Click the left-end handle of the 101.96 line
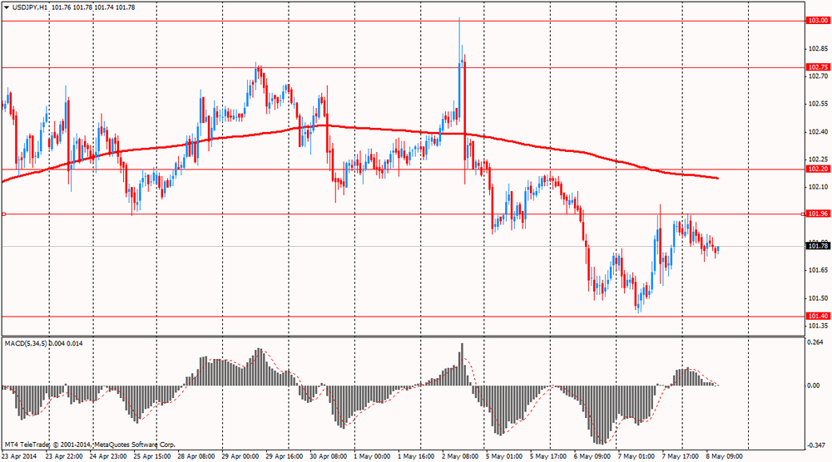This screenshot has width=832, height=462. [3, 214]
